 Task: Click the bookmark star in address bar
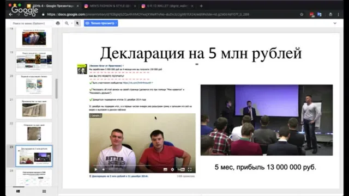[x=302, y=15]
